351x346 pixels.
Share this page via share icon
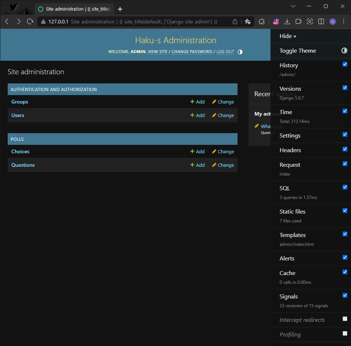[x=235, y=22]
